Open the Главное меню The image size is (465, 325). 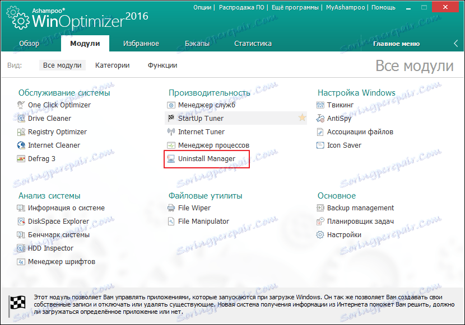396,43
